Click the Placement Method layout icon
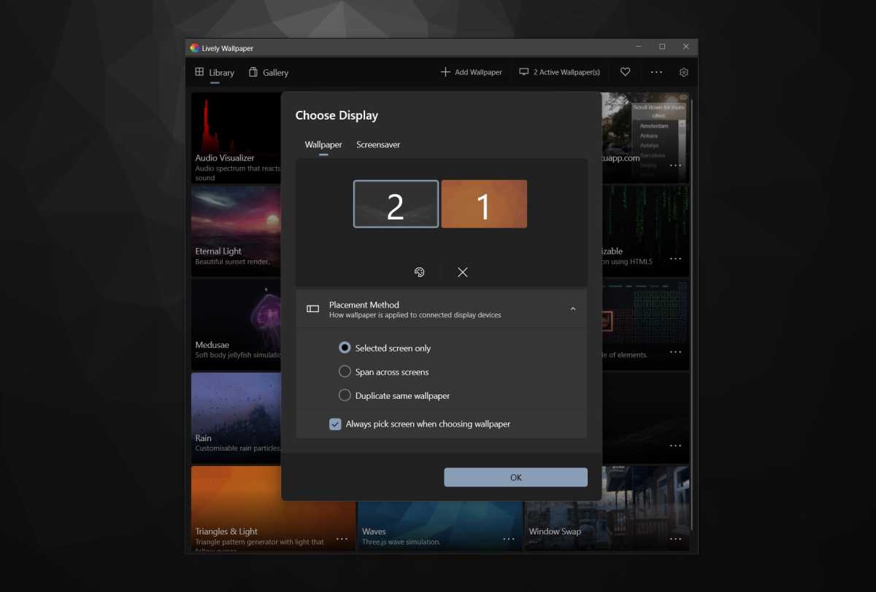The width and height of the screenshot is (876, 592). 312,309
